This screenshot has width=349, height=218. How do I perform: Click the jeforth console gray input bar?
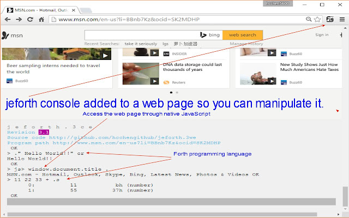pos(171,202)
